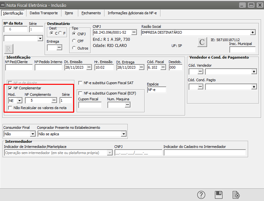Image resolution: width=264 pixels, height=201 pixels.
Task: Open Cód. Fiscal lookup ellipsis button
Action: click(163, 67)
